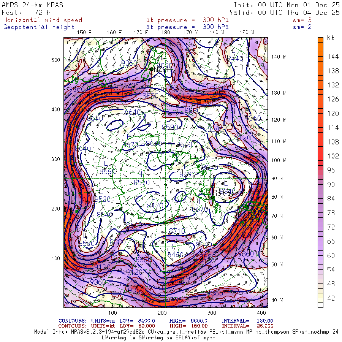The image size is (342, 342).
Task: Click the '9440' contour label
Action: tap(235, 59)
